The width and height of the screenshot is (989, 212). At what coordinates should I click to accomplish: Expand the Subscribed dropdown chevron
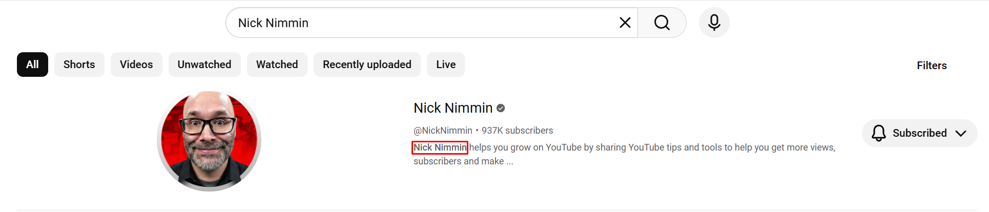coord(961,133)
